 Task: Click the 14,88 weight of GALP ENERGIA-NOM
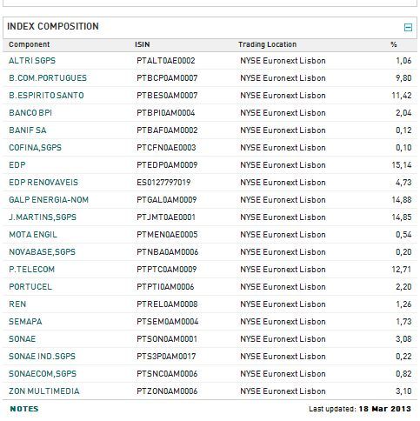click(x=402, y=200)
